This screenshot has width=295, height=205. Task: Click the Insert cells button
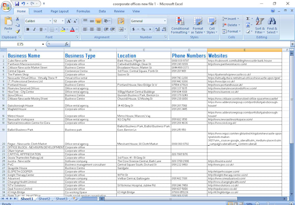click(x=231, y=19)
